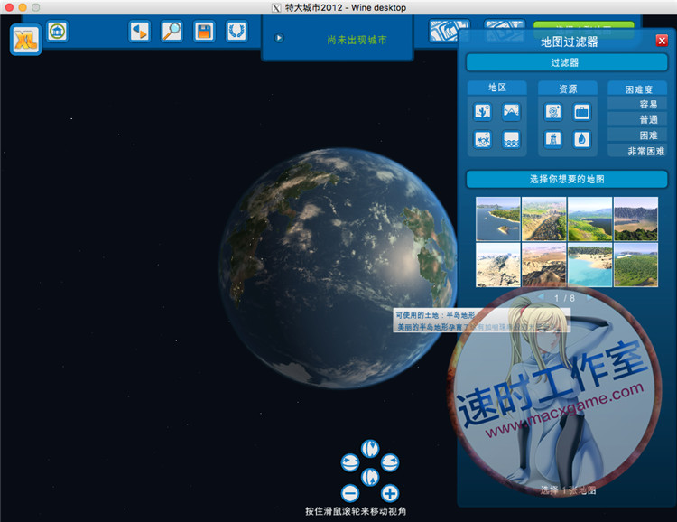Zoom out with the minus button
Screen dimensions: 677x522
[349, 493]
